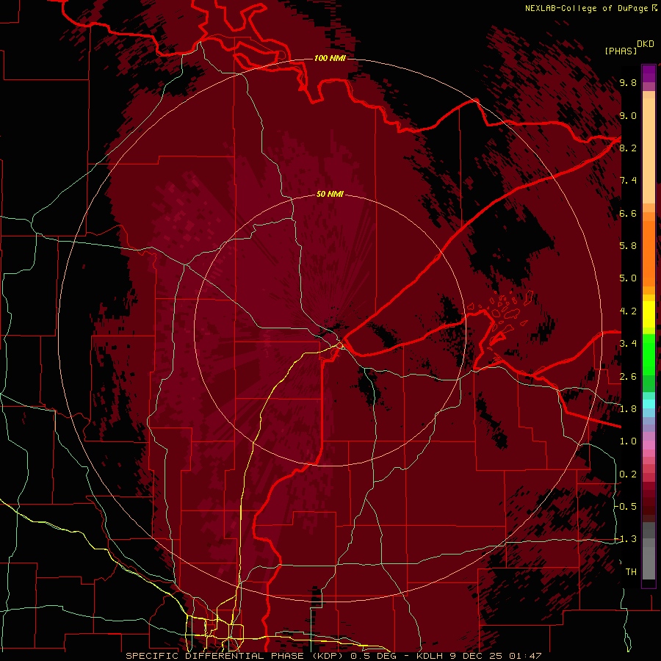Click the 9.0 scale value
The height and width of the screenshot is (661, 661).
coord(628,115)
